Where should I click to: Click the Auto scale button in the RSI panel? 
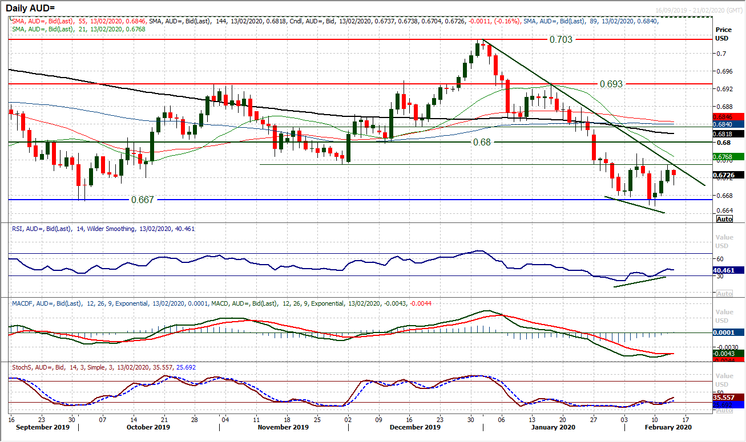[x=724, y=293]
